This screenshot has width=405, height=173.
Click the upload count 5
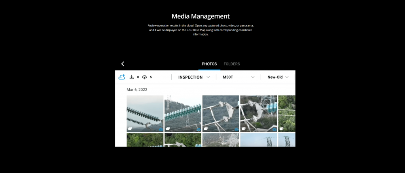[151, 77]
